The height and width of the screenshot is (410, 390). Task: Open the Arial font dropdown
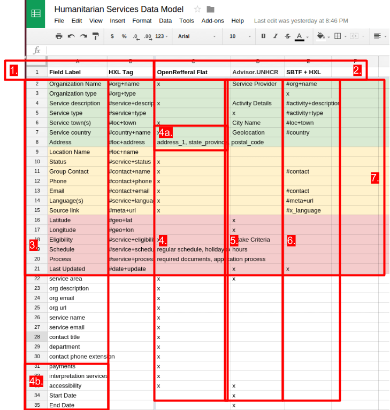197,36
